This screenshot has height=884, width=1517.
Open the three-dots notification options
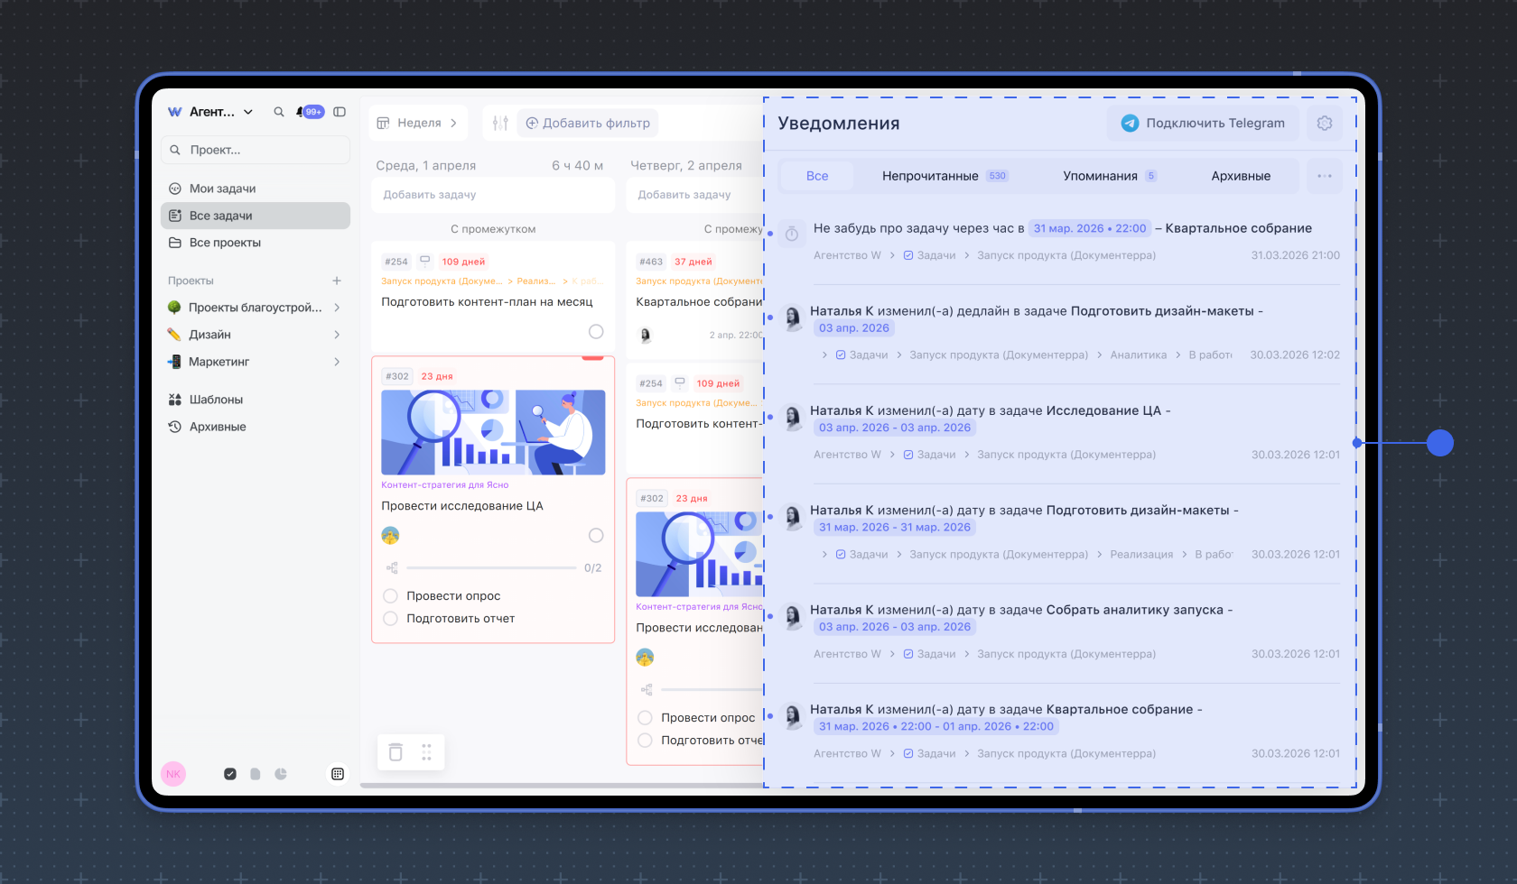click(1324, 176)
